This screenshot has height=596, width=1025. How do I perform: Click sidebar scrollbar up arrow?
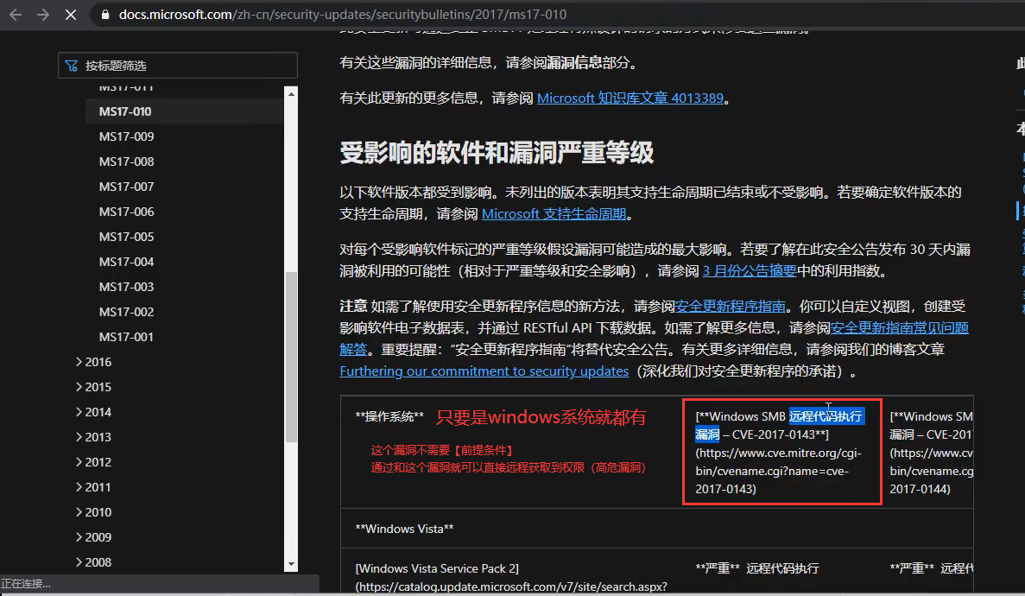pyautogui.click(x=291, y=94)
